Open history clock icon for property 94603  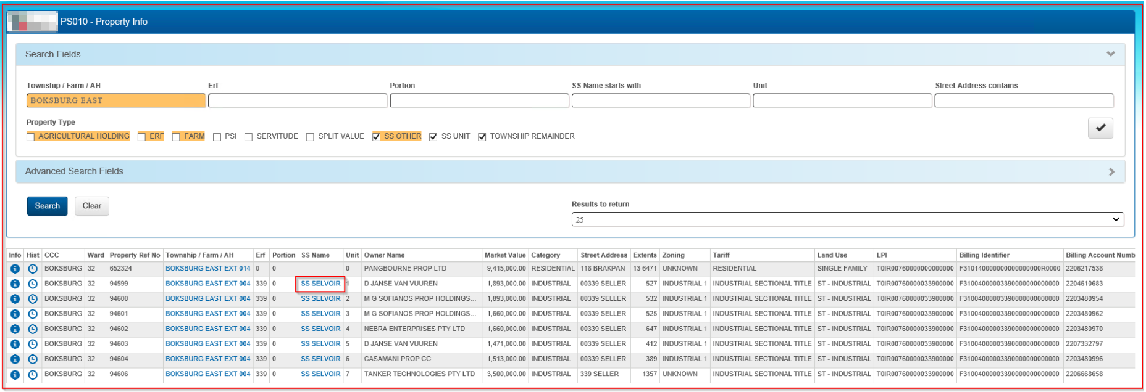pos(33,345)
